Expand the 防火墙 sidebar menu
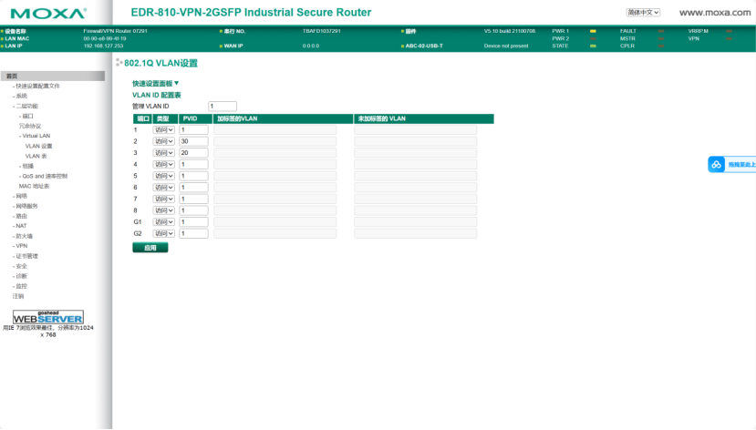 (24, 237)
